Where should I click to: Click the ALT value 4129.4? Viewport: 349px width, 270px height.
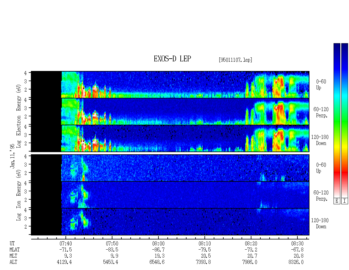click(64, 262)
